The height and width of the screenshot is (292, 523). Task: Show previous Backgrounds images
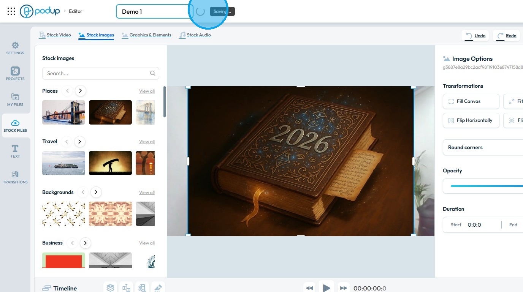(83, 192)
